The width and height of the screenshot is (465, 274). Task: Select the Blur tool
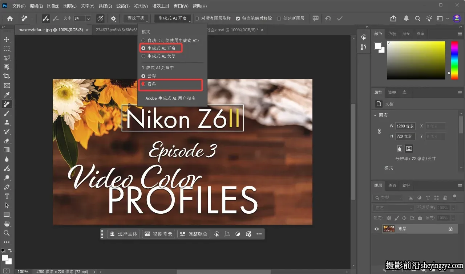click(x=7, y=159)
